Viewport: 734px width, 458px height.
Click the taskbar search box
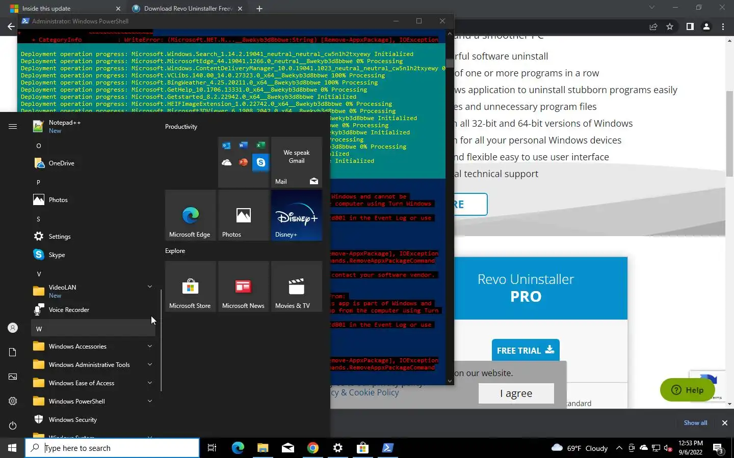coord(112,448)
